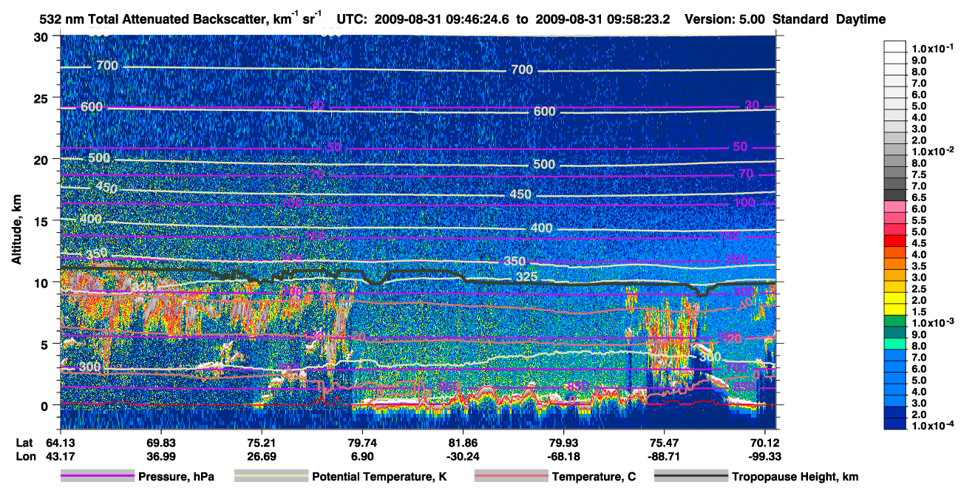Screen dimensions: 961x493
Task: Select the 'Temperature, C' legend label
Action: [x=594, y=477]
